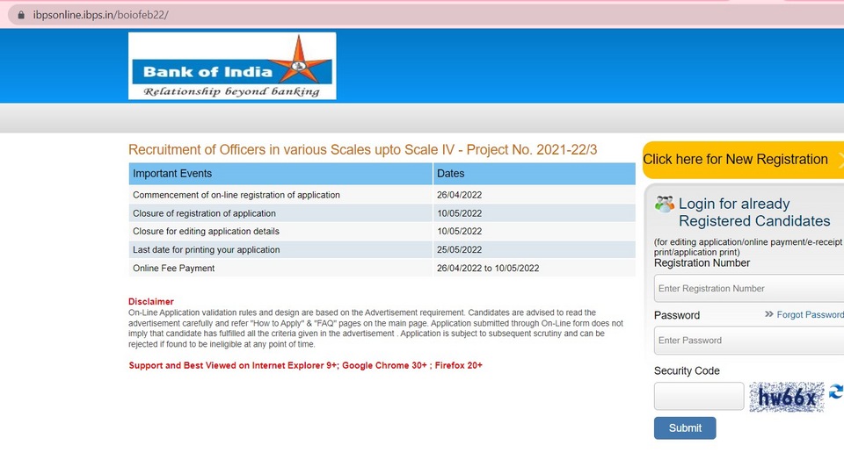This screenshot has height=474, width=844.
Task: Submit the login form
Action: point(685,427)
